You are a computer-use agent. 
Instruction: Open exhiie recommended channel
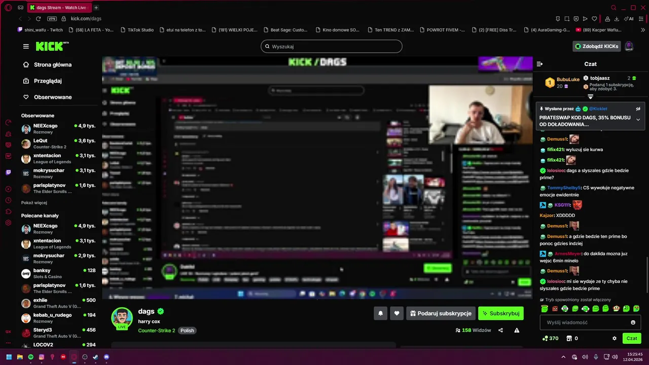(58, 303)
